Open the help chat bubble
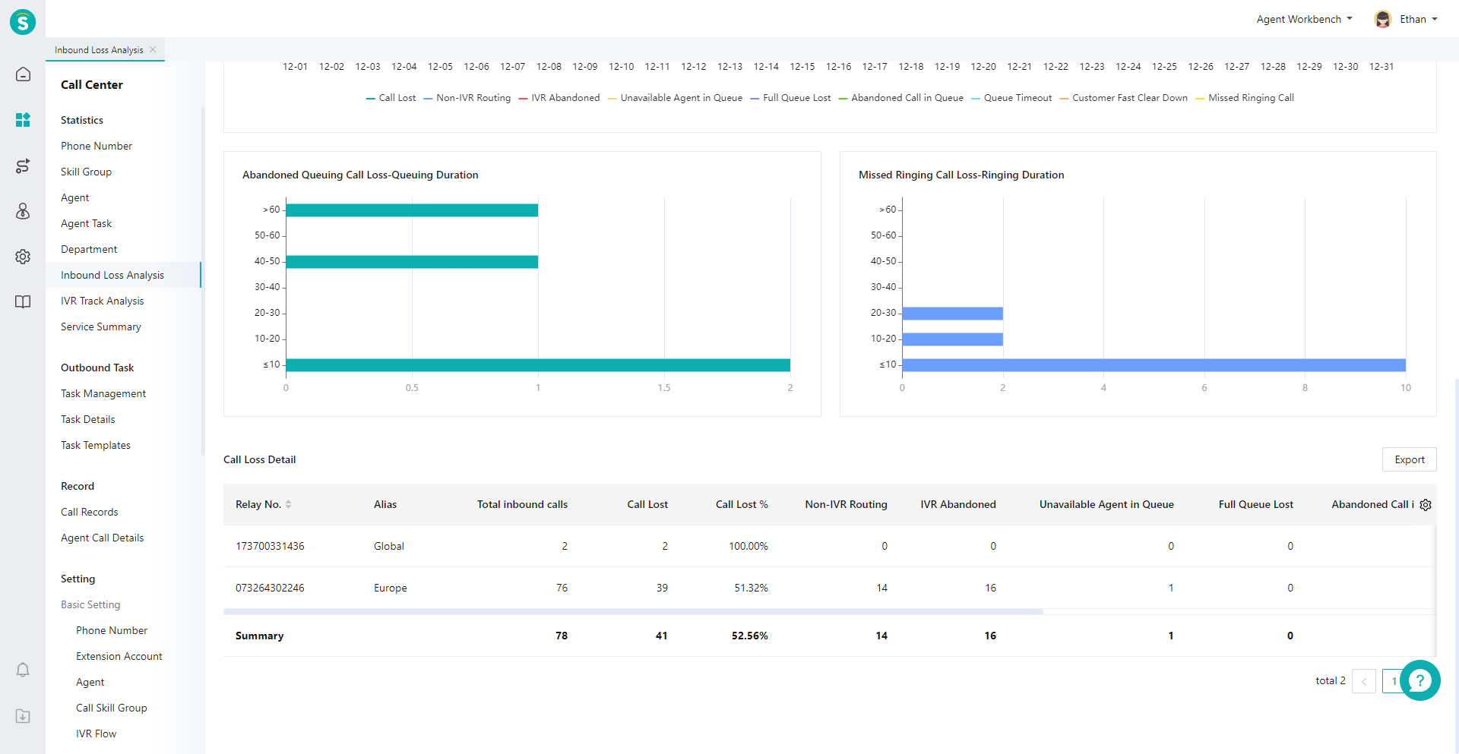 [1419, 680]
